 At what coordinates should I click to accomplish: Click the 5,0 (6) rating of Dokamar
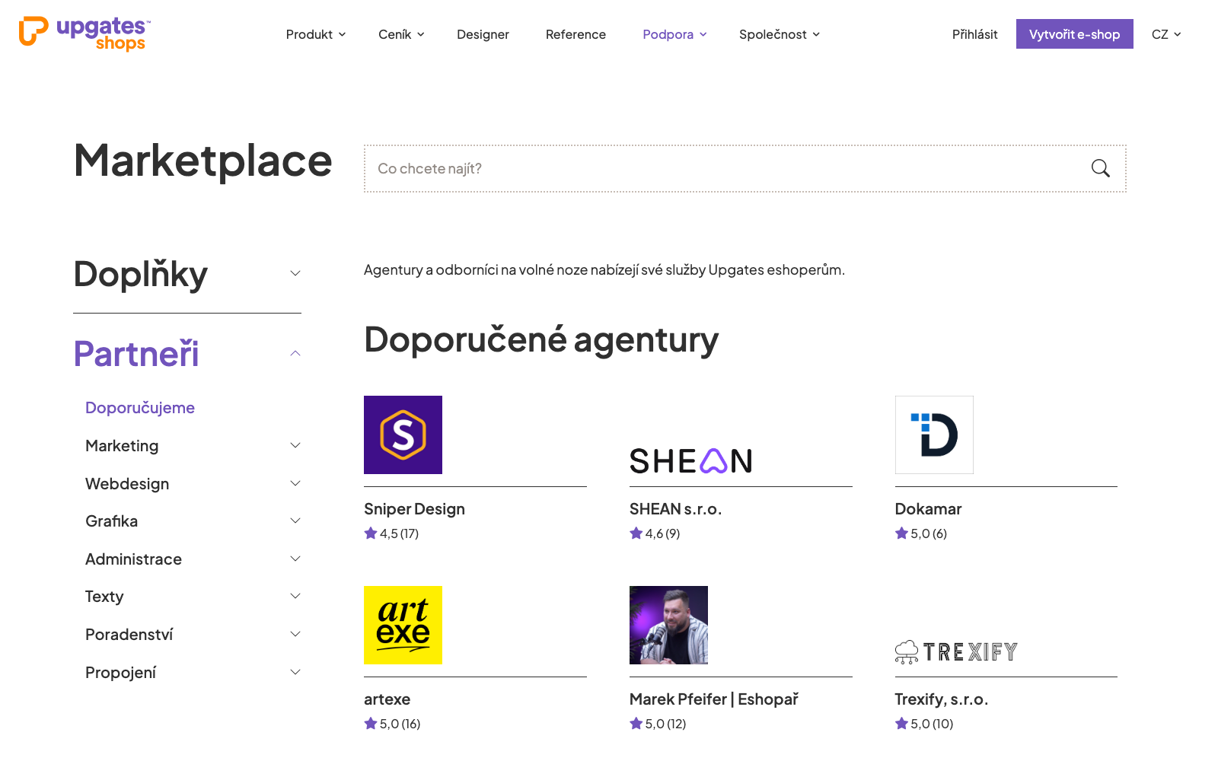point(921,533)
